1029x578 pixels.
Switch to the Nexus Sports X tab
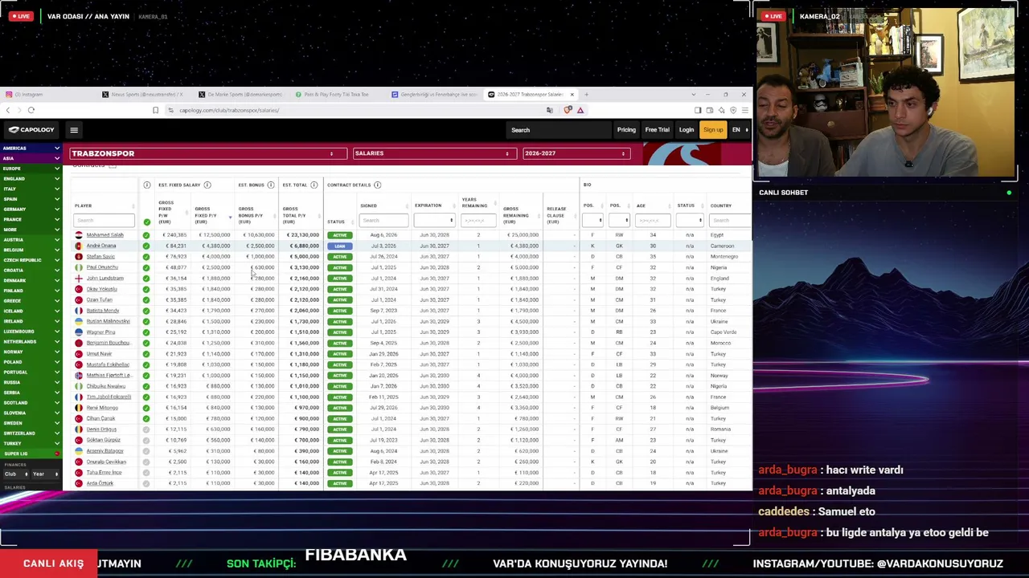point(145,95)
